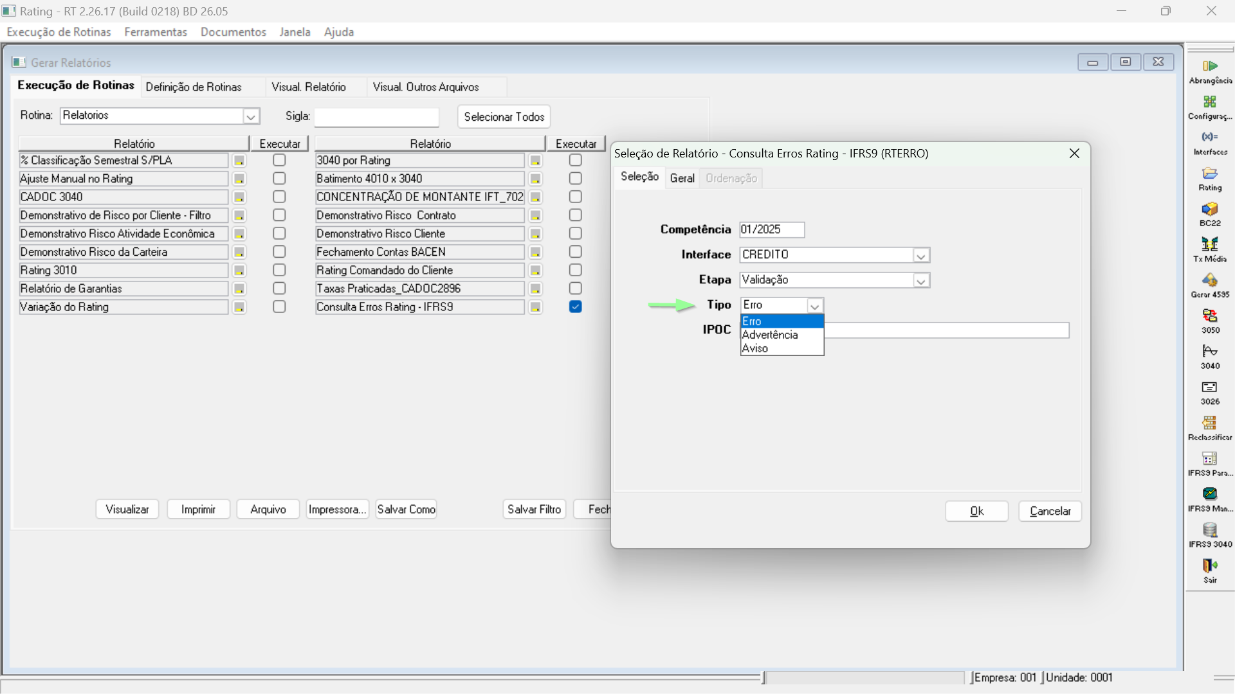Click the Competência input field
This screenshot has width=1235, height=694.
771,229
